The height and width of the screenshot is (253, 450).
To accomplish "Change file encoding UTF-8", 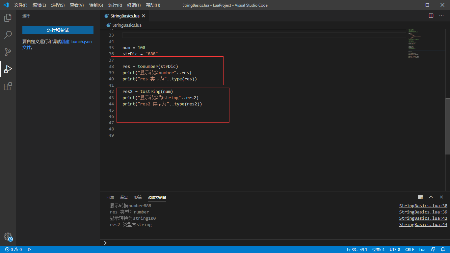I will tap(395, 249).
